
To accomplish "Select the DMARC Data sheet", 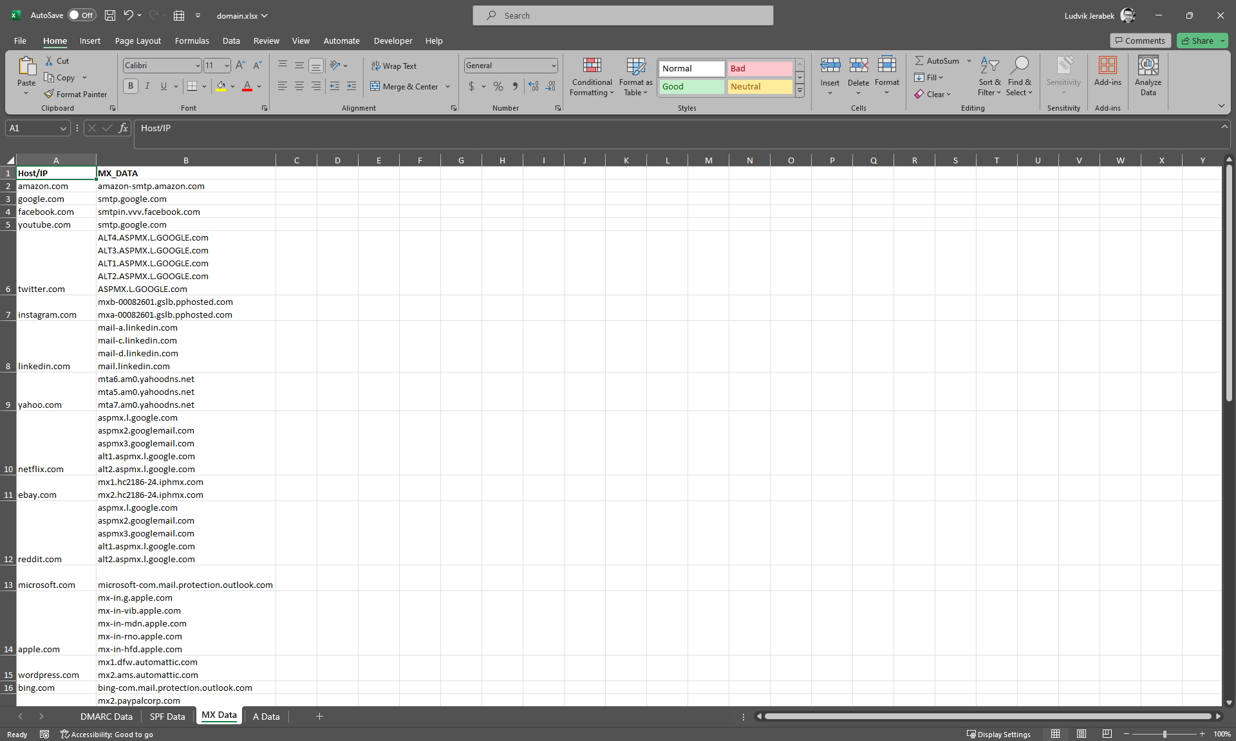I will [106, 716].
